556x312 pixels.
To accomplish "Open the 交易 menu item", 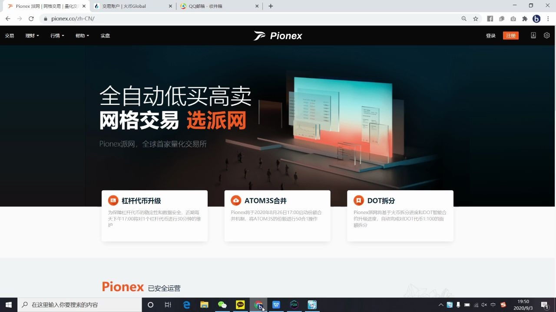I will pyautogui.click(x=10, y=36).
